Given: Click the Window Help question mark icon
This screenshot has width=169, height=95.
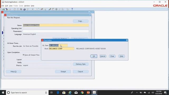Looking at the screenshot, I should tap(72, 9).
